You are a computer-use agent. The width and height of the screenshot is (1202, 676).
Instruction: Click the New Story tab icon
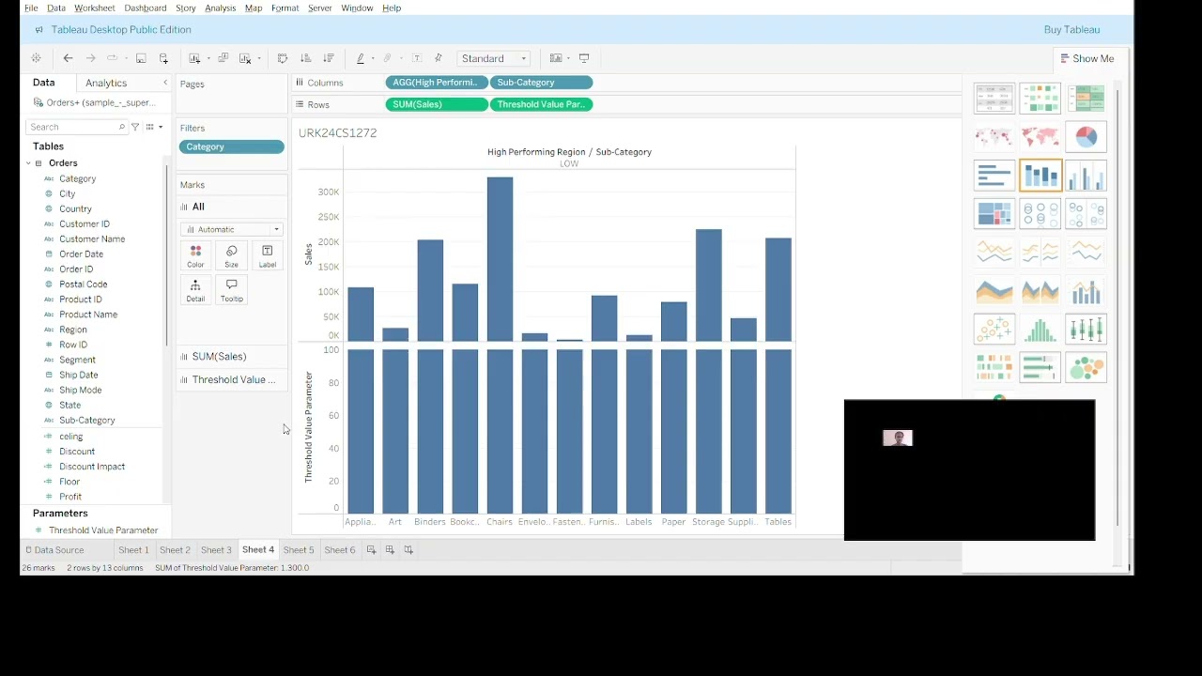408,550
